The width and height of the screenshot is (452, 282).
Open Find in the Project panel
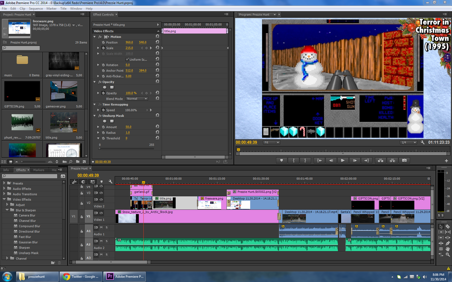71,162
